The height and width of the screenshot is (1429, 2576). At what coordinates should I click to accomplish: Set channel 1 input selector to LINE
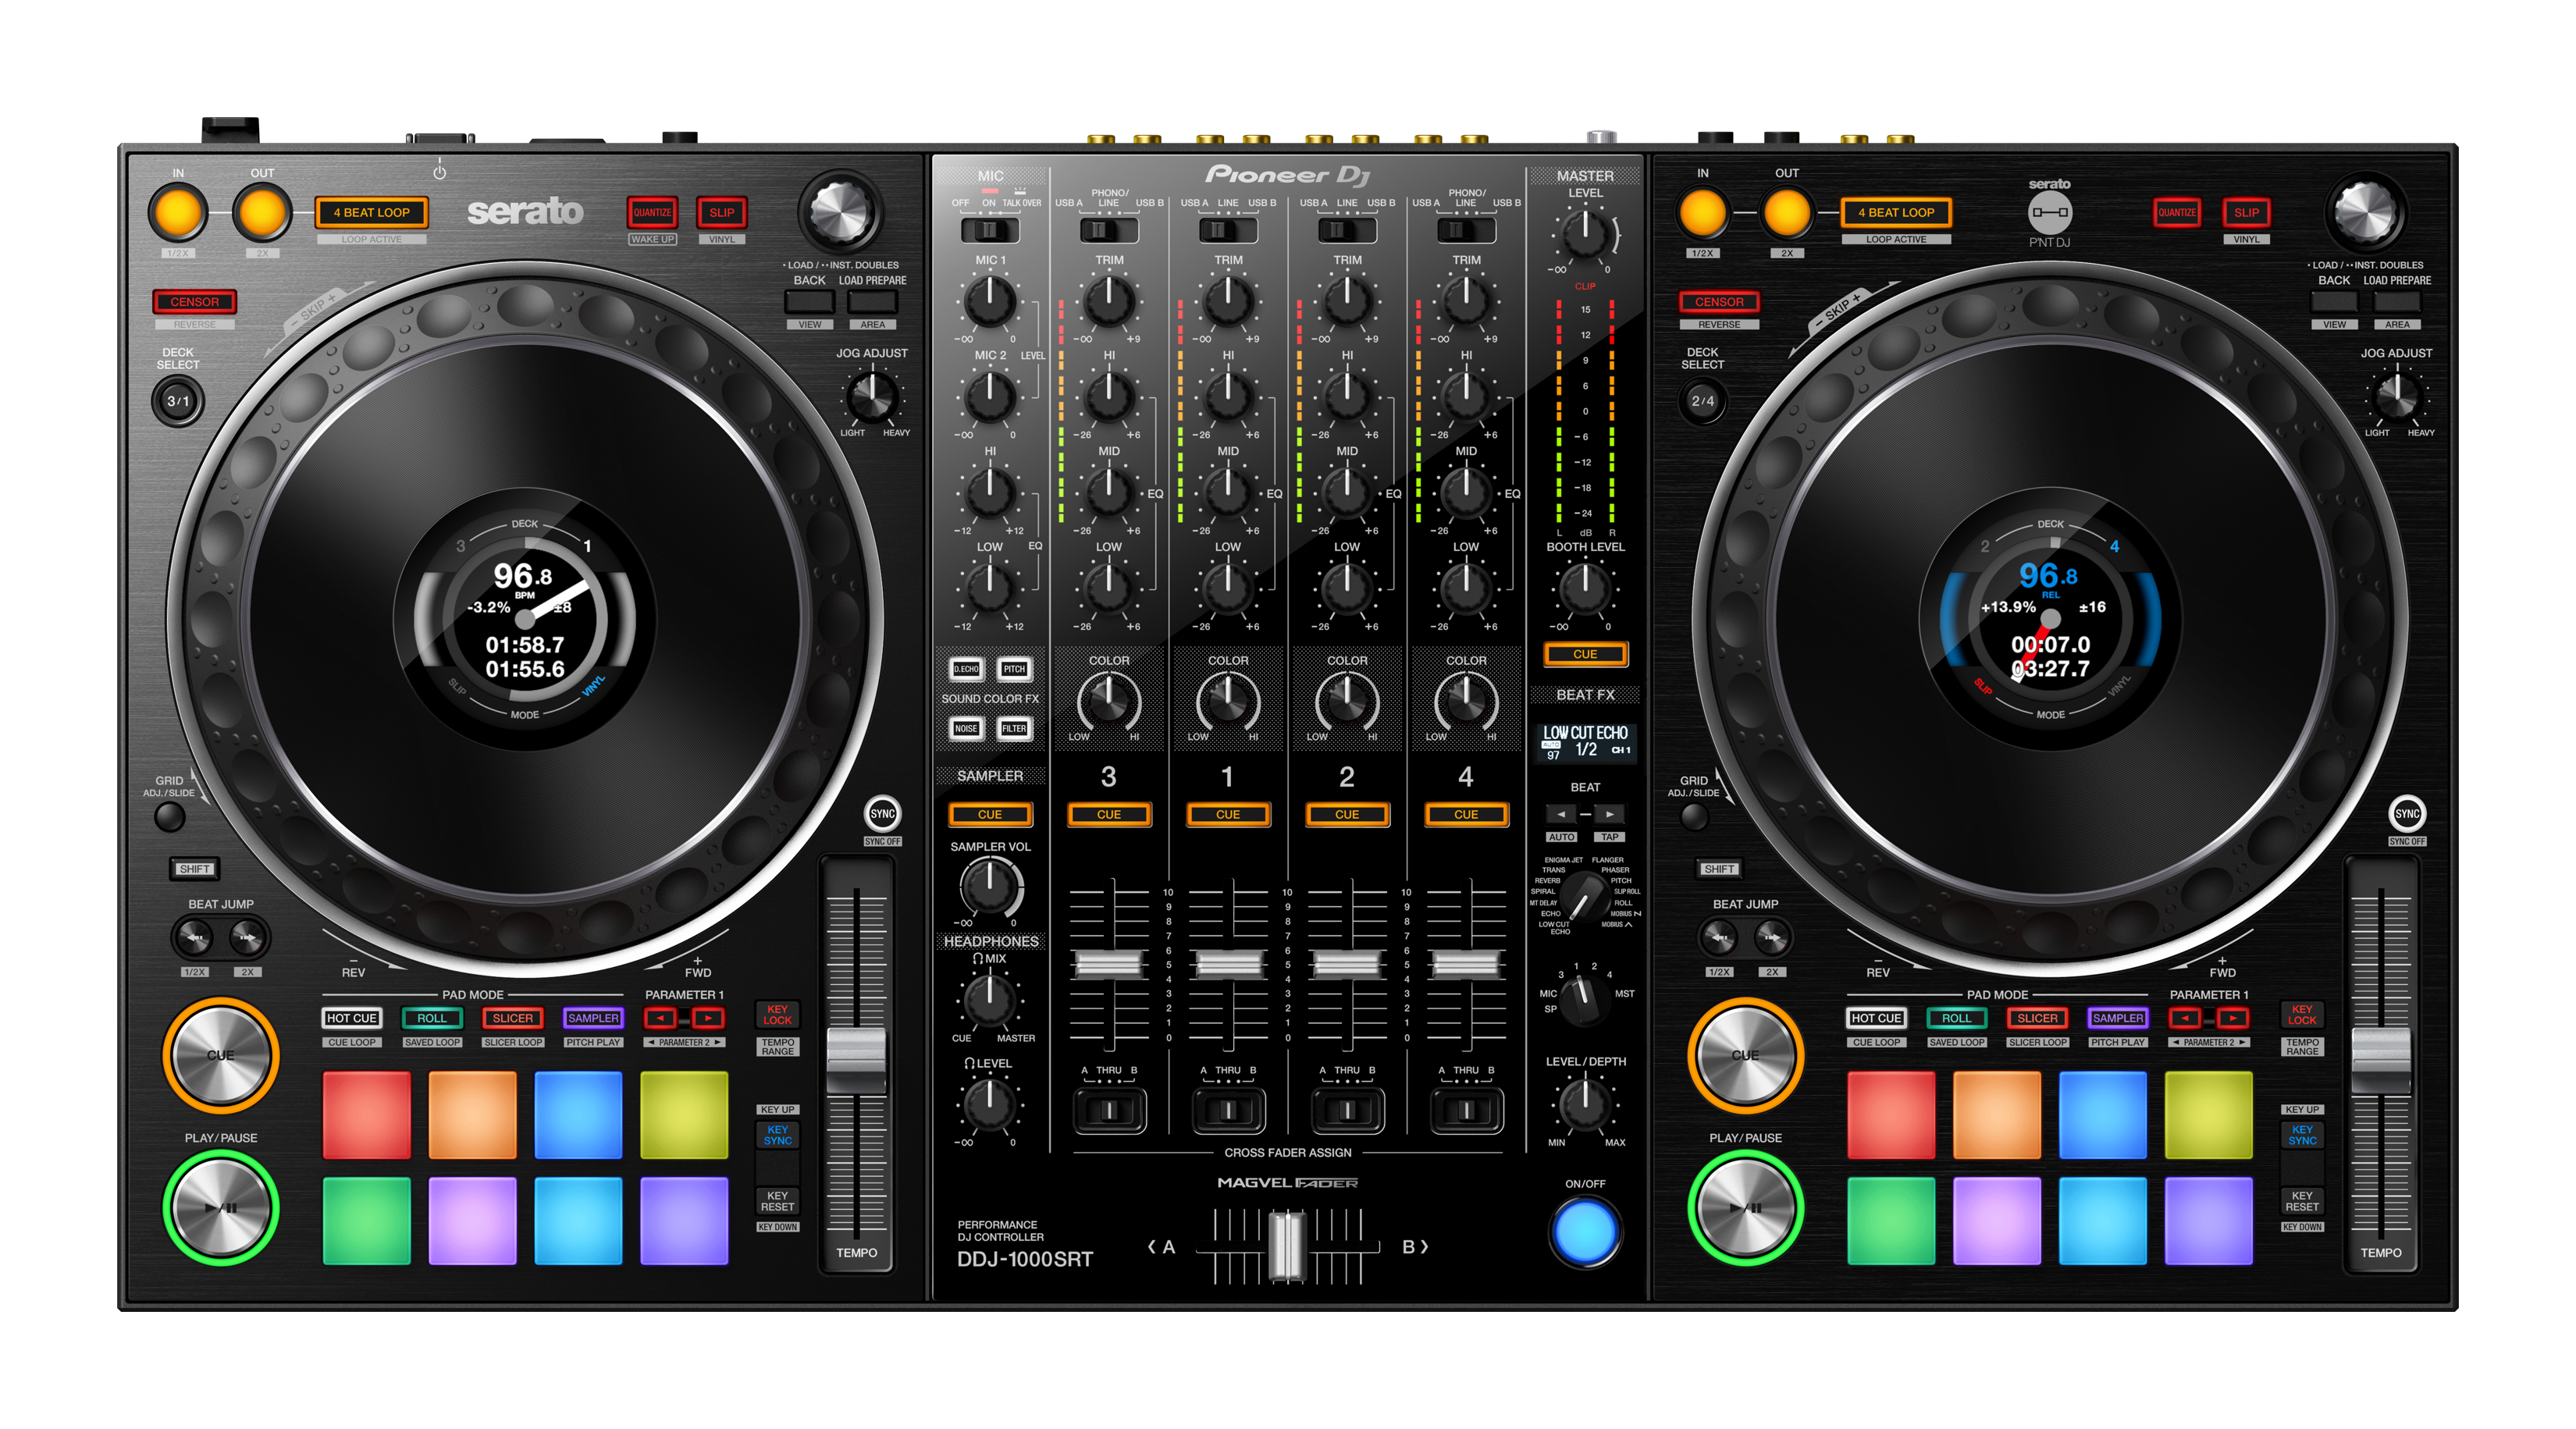pyautogui.click(x=1228, y=231)
